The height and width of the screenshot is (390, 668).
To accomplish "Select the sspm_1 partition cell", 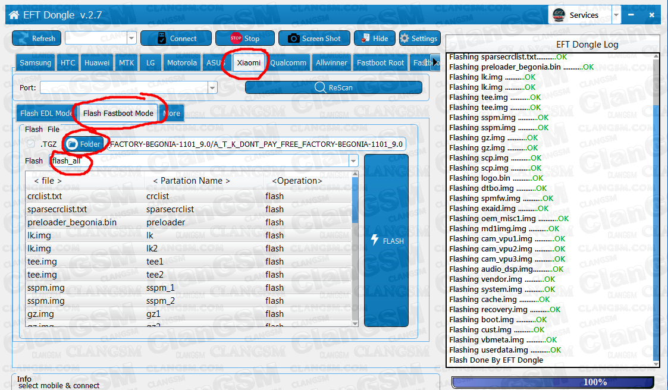I will [x=161, y=288].
